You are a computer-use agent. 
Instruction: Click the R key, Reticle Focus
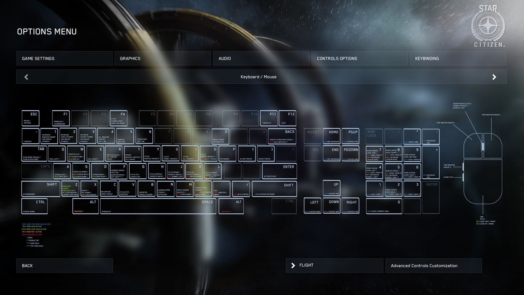[114, 153]
